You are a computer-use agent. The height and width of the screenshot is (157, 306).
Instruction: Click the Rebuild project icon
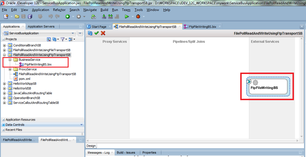(x=110, y=17)
